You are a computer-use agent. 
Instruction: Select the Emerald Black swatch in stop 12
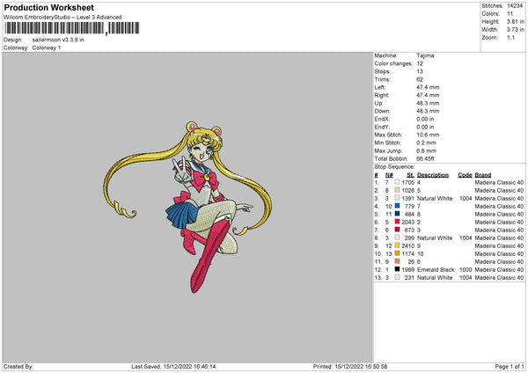(398, 269)
